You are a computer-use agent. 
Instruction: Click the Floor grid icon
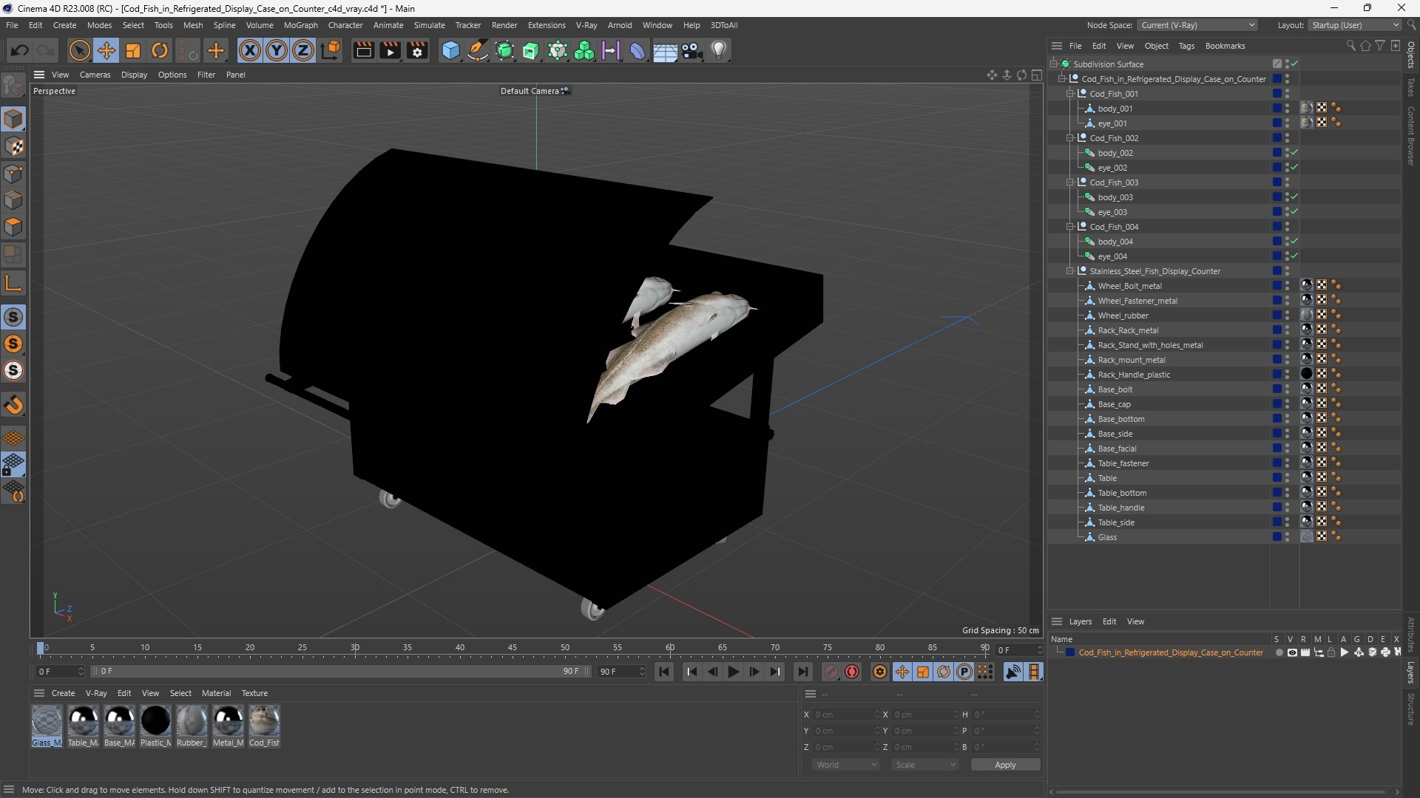tap(665, 50)
